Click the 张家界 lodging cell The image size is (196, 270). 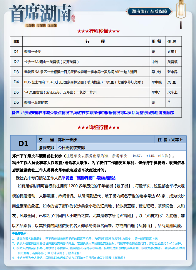point(174,72)
